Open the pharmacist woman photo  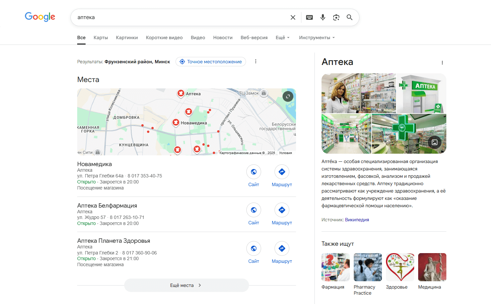click(x=359, y=93)
